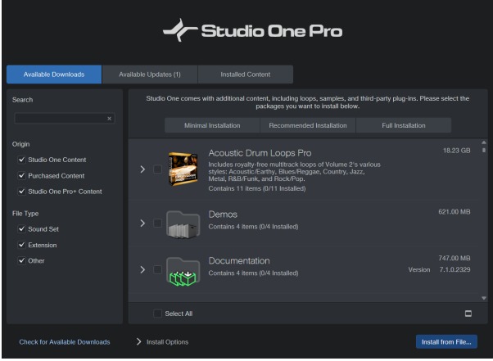Check the Acoustic Drum Loops Pro package
The image size is (493, 361).
click(x=157, y=169)
